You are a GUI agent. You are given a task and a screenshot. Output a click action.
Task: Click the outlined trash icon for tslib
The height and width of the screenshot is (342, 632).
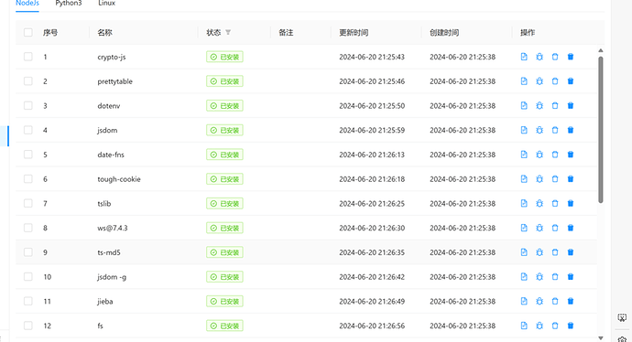(555, 203)
